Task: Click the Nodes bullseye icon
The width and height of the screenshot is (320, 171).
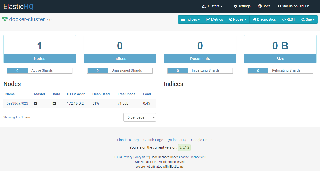Action: pos(231,19)
